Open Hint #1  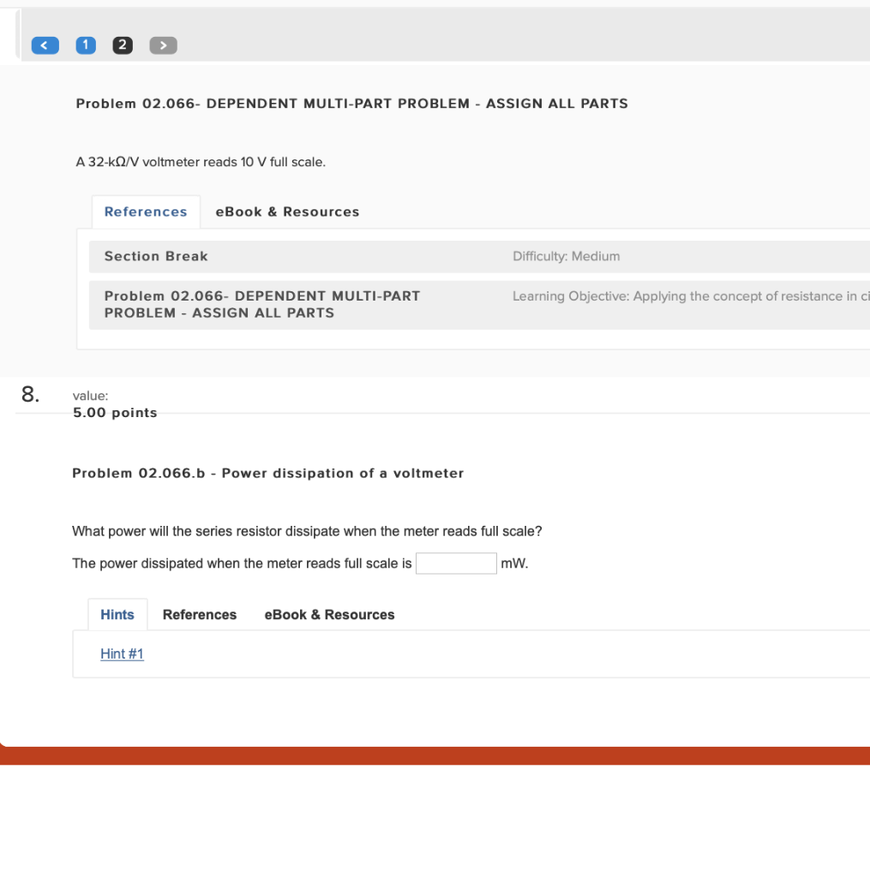(x=122, y=653)
